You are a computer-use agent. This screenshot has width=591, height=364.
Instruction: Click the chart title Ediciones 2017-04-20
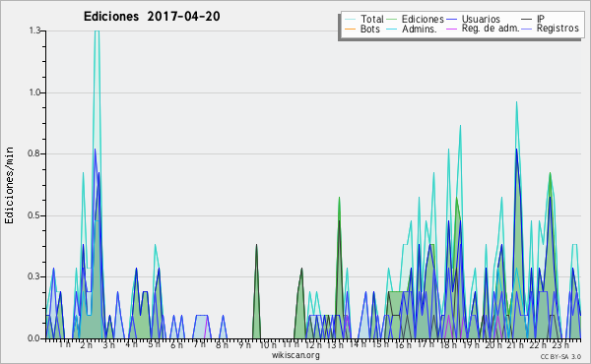(x=152, y=17)
